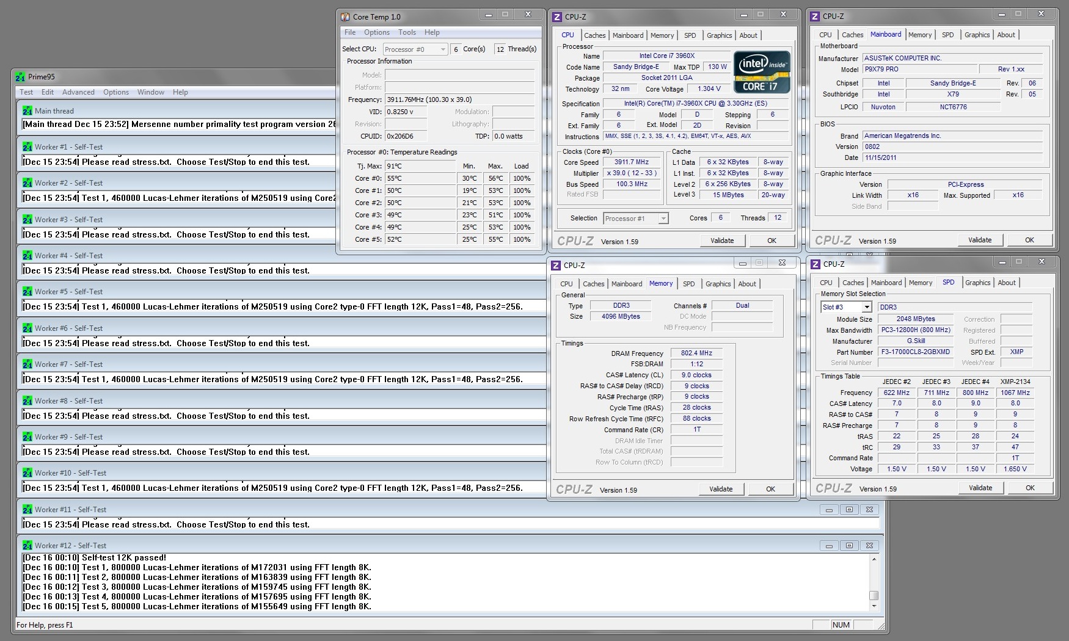Click the Worker #10 Self-Test icon
The image size is (1069, 641).
point(27,473)
